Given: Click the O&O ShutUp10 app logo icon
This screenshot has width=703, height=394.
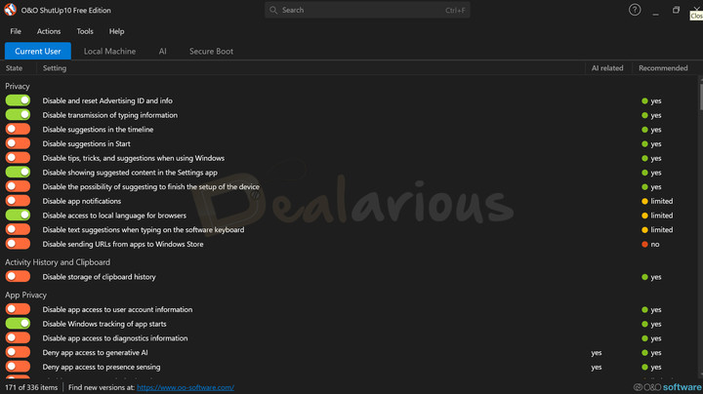Looking at the screenshot, I should 10,10.
